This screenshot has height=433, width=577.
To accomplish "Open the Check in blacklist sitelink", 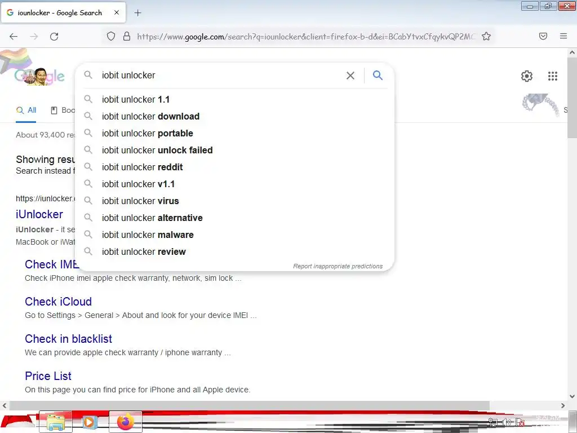I will coord(68,339).
